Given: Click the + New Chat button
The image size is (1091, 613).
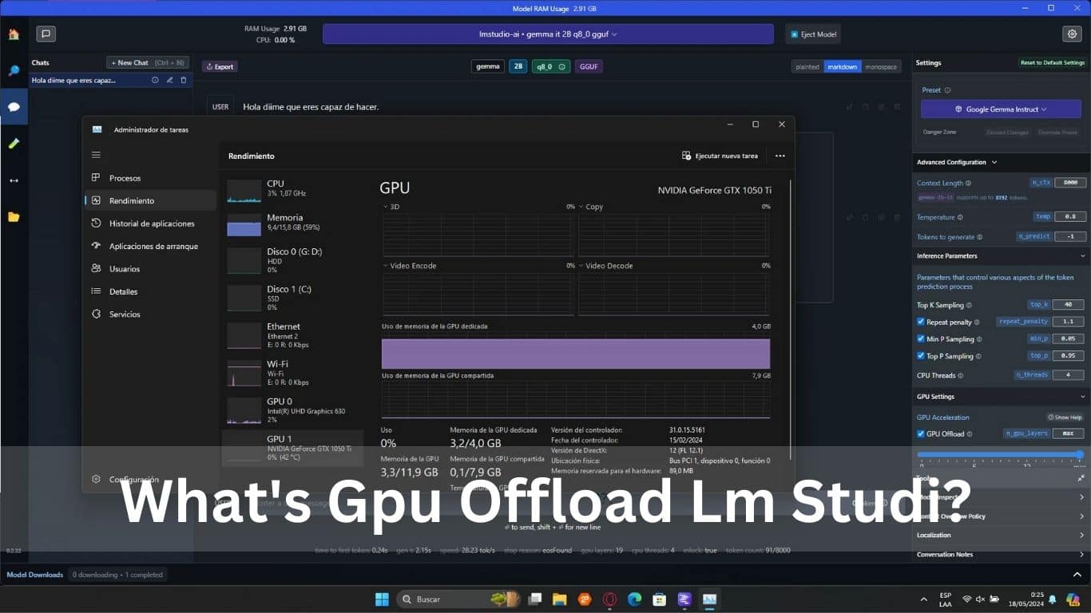Looking at the screenshot, I should (148, 62).
